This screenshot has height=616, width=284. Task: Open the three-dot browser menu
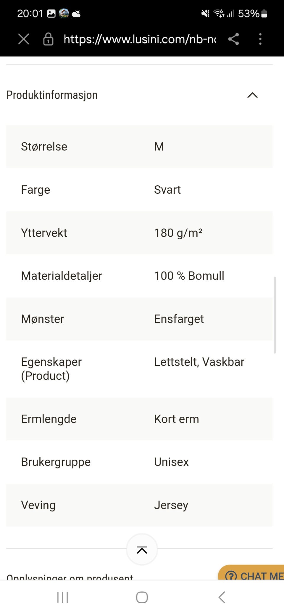pyautogui.click(x=260, y=39)
